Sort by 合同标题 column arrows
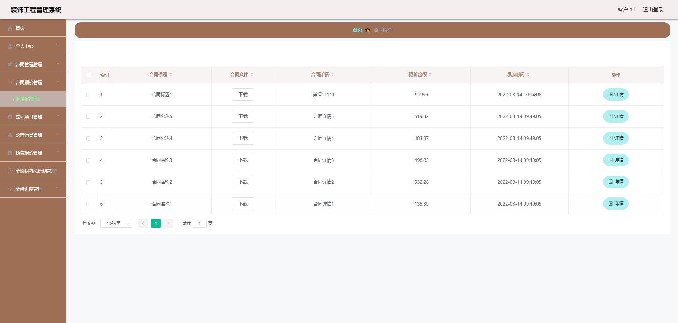This screenshot has width=678, height=323. click(171, 74)
